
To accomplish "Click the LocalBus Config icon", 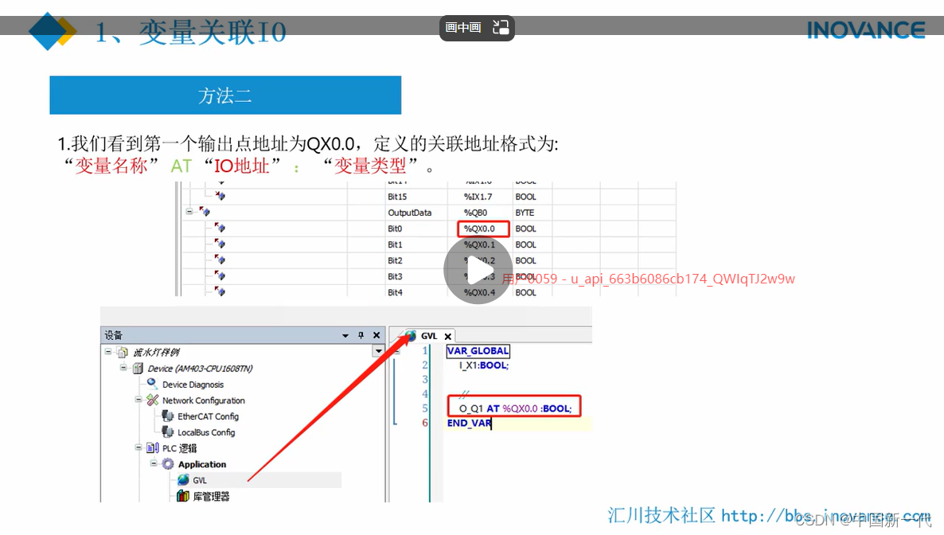I will pyautogui.click(x=168, y=432).
